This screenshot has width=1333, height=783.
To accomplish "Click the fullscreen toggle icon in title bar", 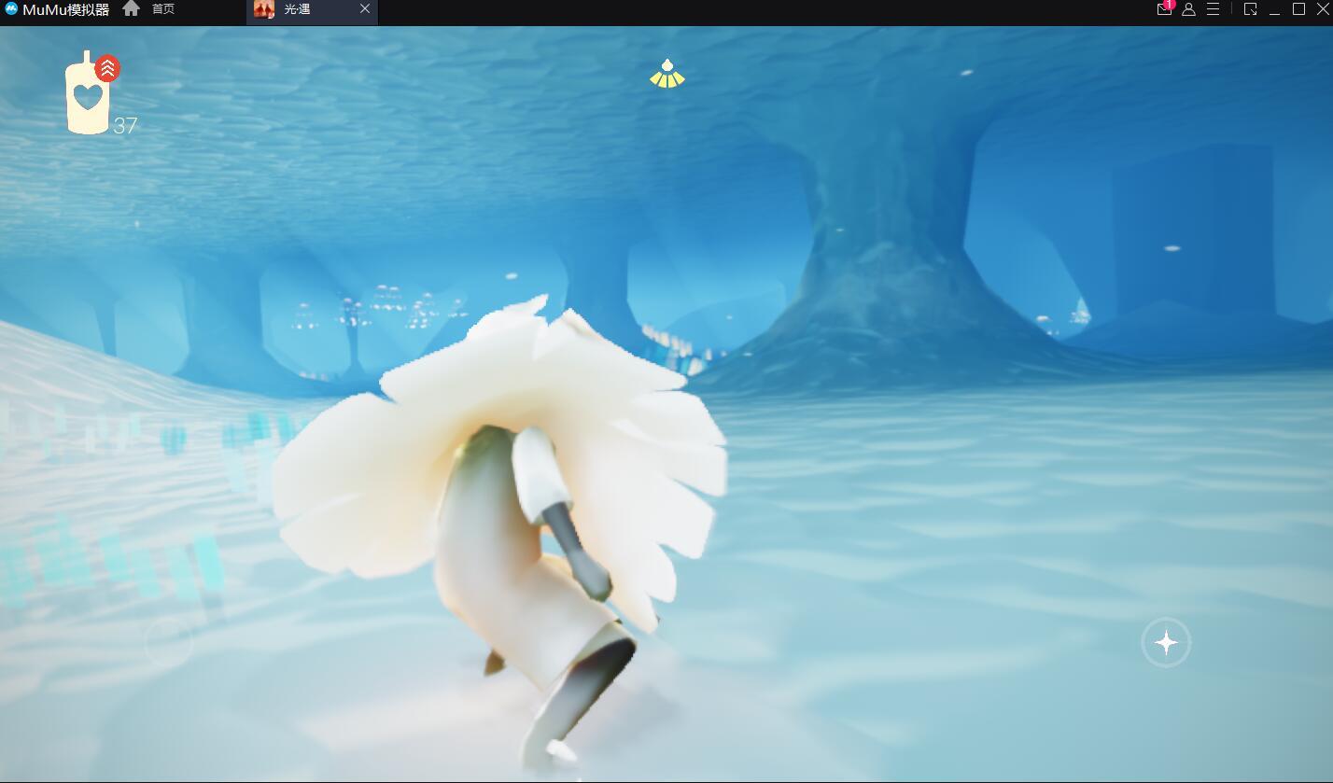I will point(1250,8).
